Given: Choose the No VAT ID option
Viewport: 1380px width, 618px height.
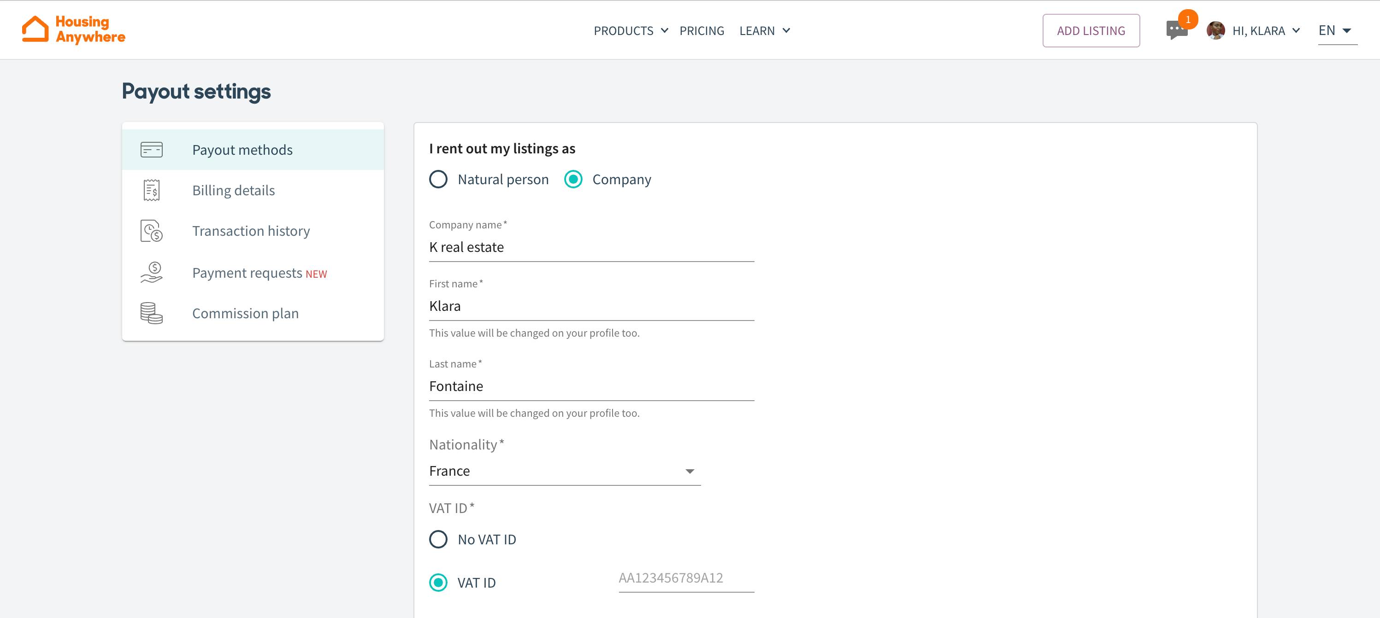Looking at the screenshot, I should [x=438, y=539].
